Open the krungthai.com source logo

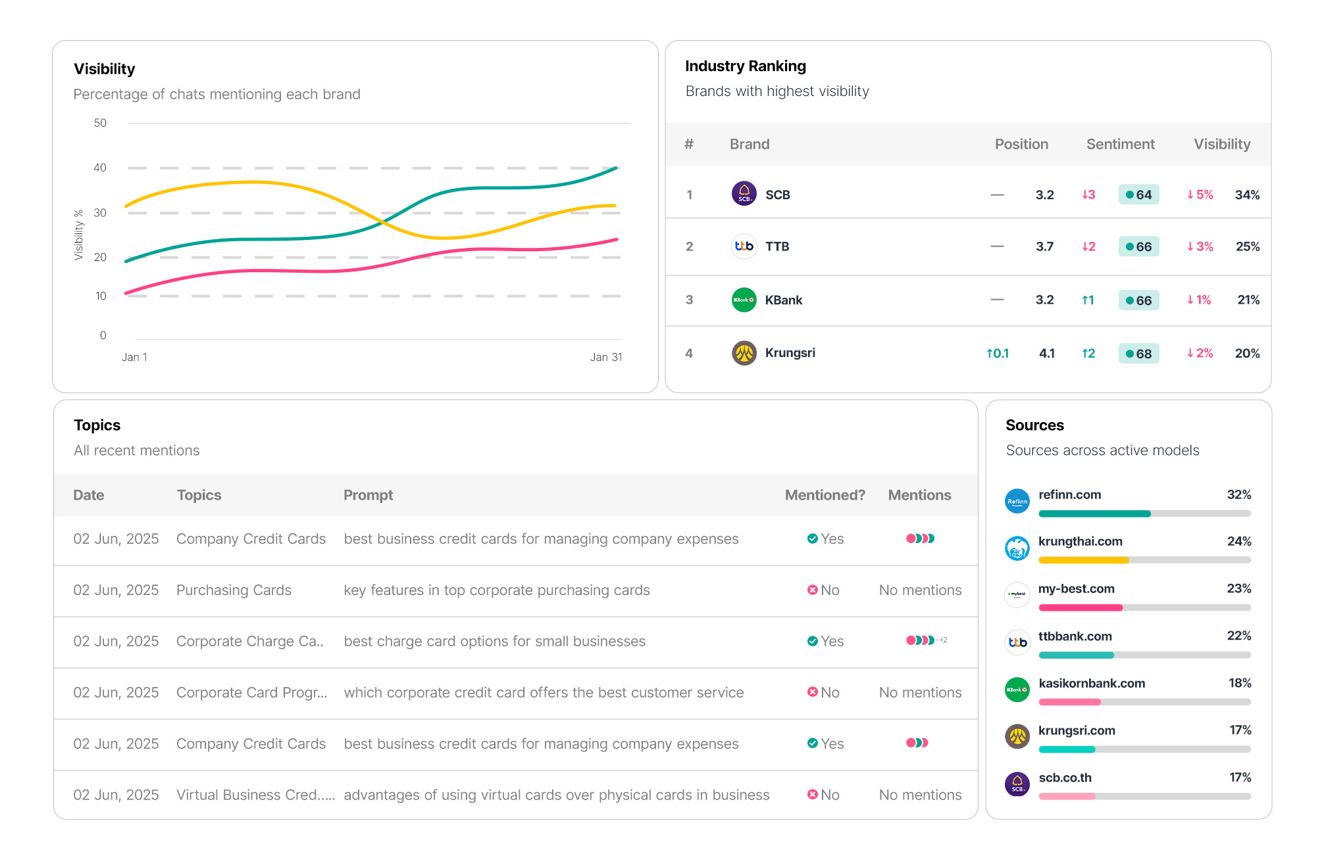1017,548
